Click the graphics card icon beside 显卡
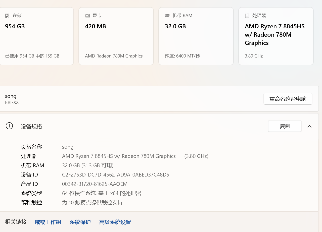Image resolution: width=322 pixels, height=232 pixels. [87, 16]
